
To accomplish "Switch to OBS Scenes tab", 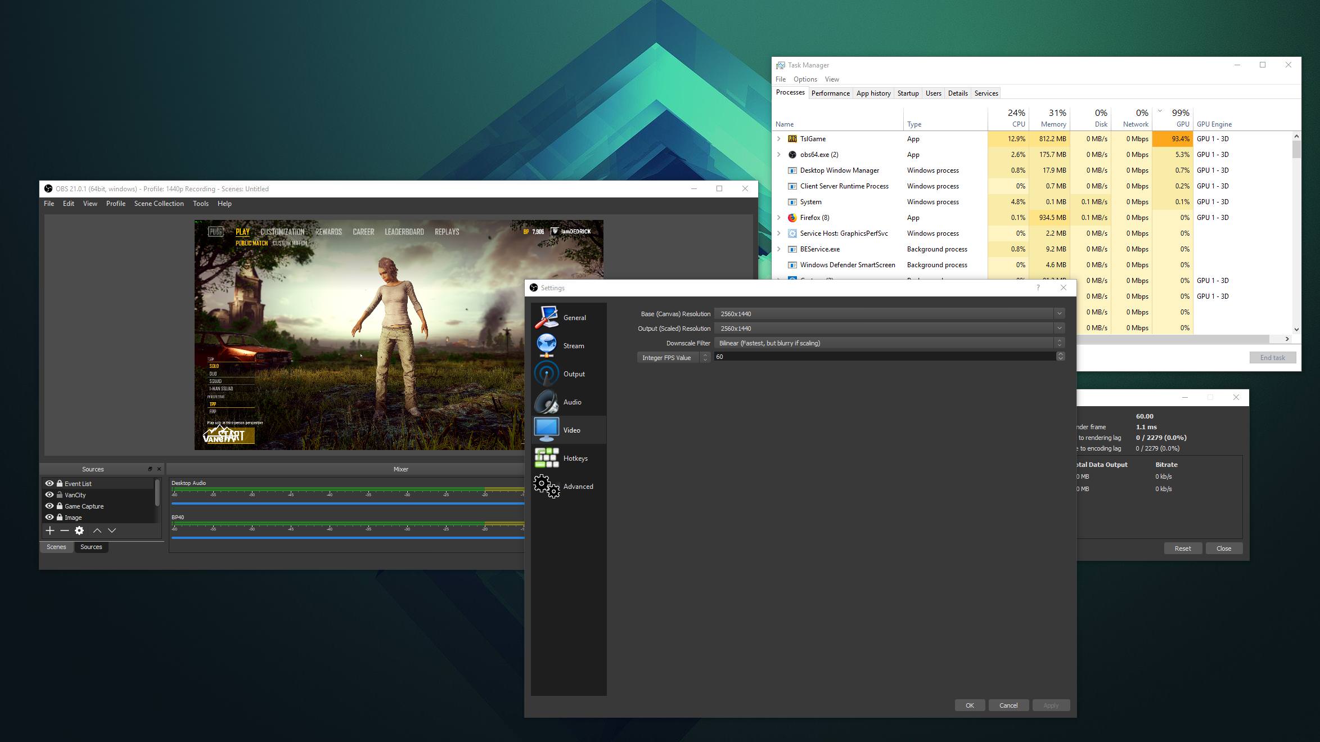I will click(56, 547).
